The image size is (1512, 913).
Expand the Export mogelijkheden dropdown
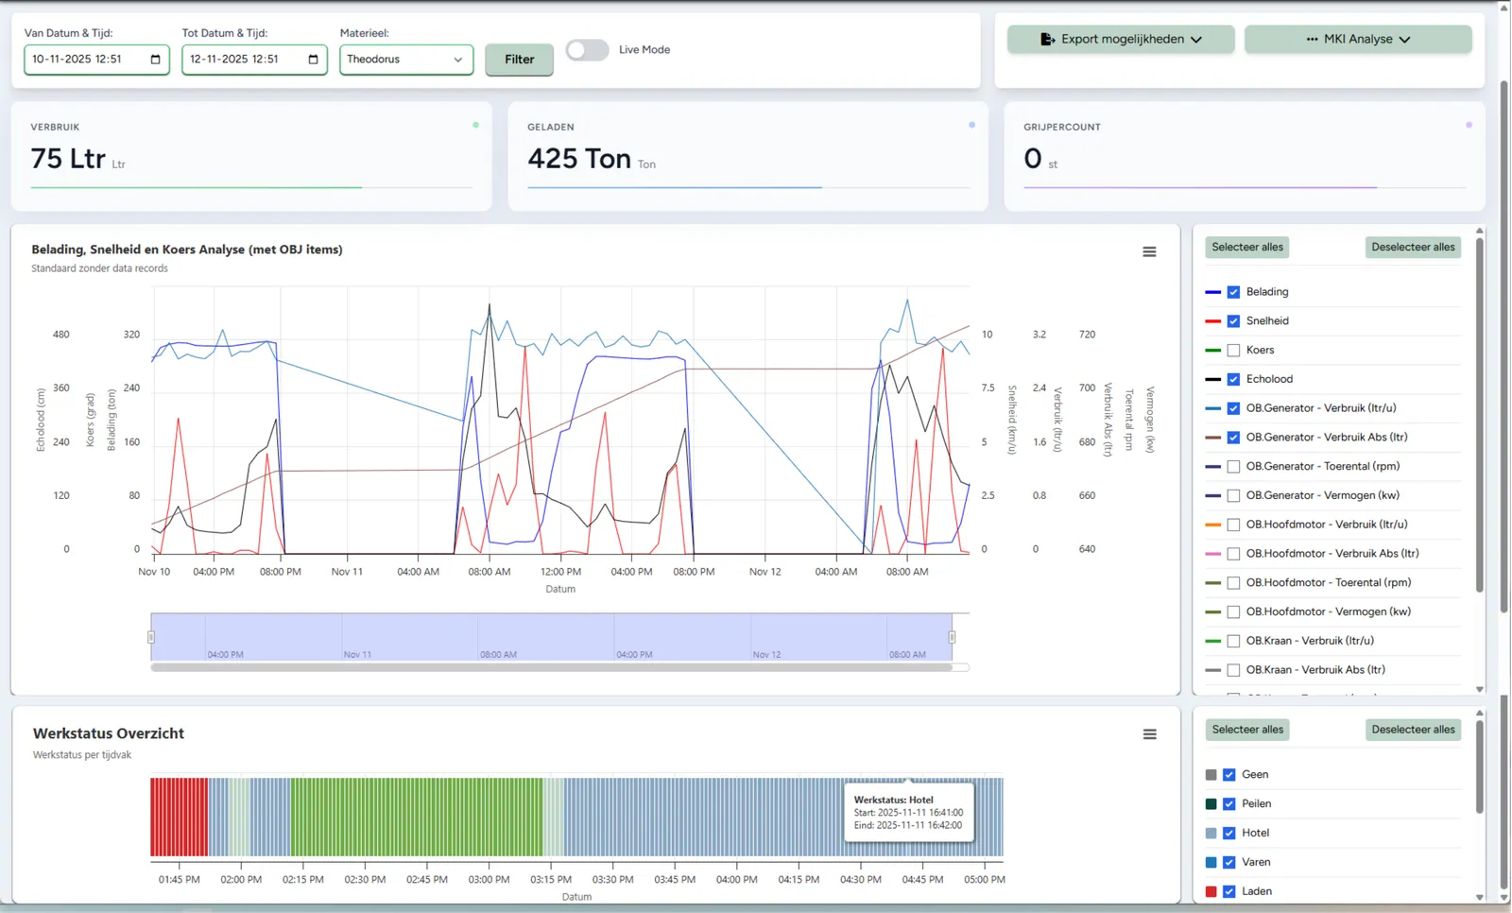coord(1121,40)
